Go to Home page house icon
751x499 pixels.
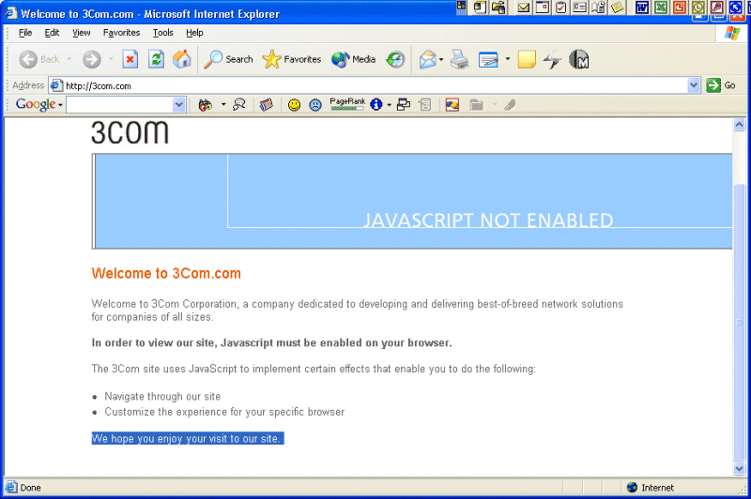point(182,59)
